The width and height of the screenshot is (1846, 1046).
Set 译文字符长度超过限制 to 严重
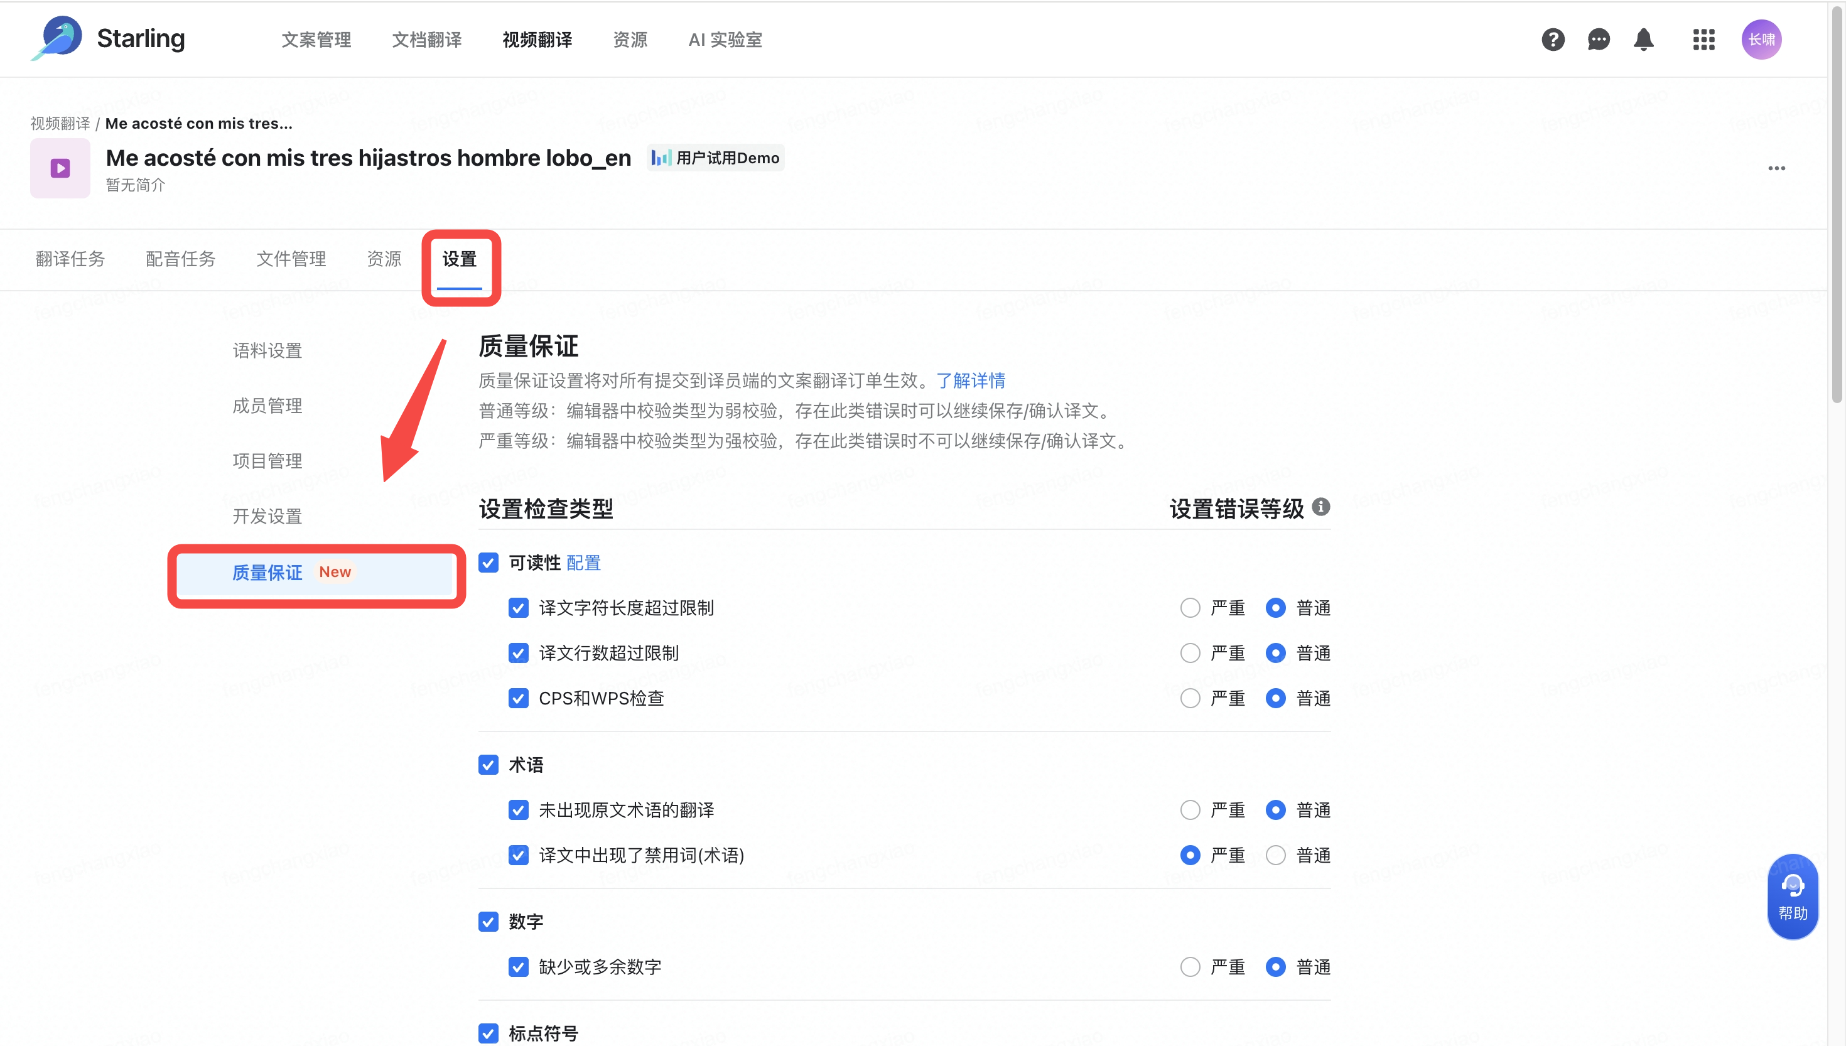(1190, 608)
